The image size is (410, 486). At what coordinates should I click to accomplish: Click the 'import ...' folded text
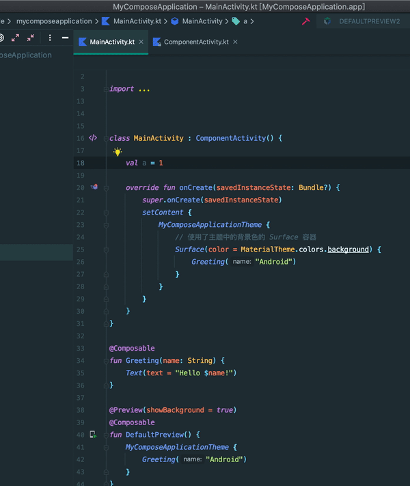[130, 89]
